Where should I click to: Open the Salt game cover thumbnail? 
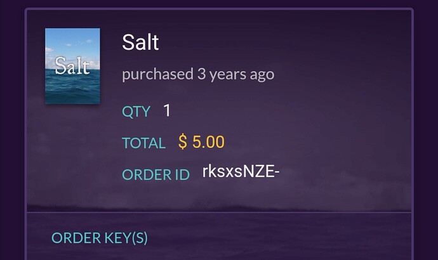click(72, 66)
